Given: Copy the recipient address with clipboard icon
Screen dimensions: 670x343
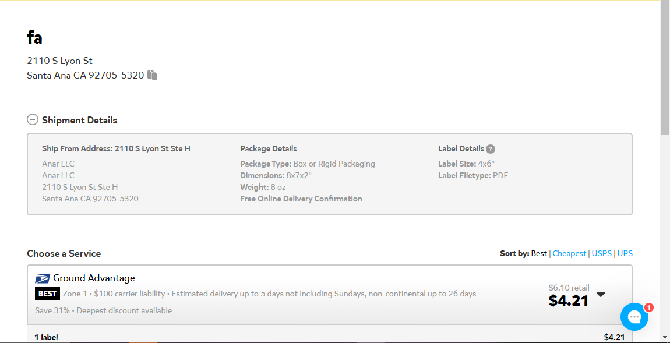Looking at the screenshot, I should tap(153, 75).
